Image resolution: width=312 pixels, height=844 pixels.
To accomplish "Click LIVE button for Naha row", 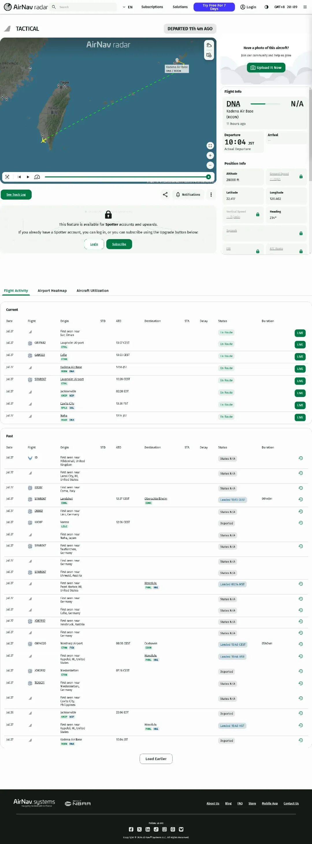I will click(x=300, y=418).
